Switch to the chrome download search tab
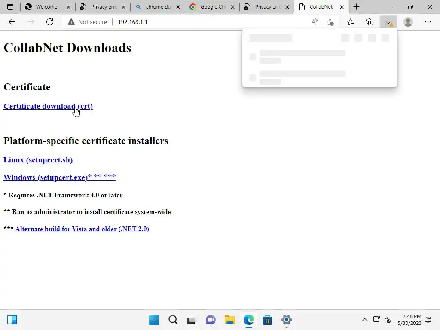 (x=157, y=7)
